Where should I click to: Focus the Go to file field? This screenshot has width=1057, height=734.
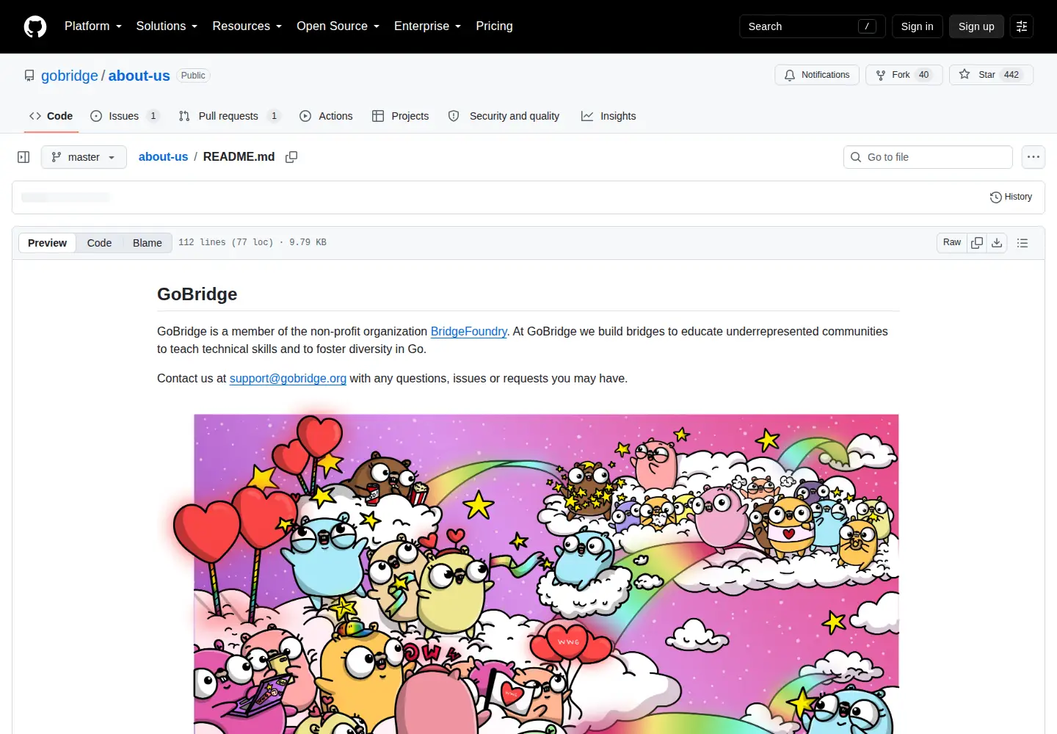(x=928, y=157)
